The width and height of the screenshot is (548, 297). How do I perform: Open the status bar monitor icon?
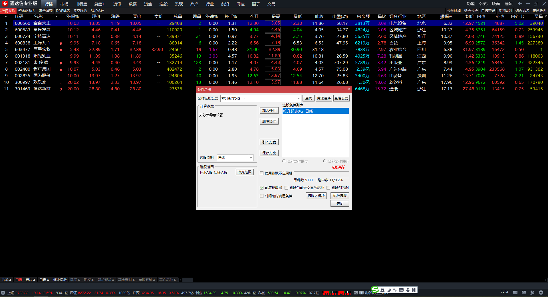click(524, 292)
